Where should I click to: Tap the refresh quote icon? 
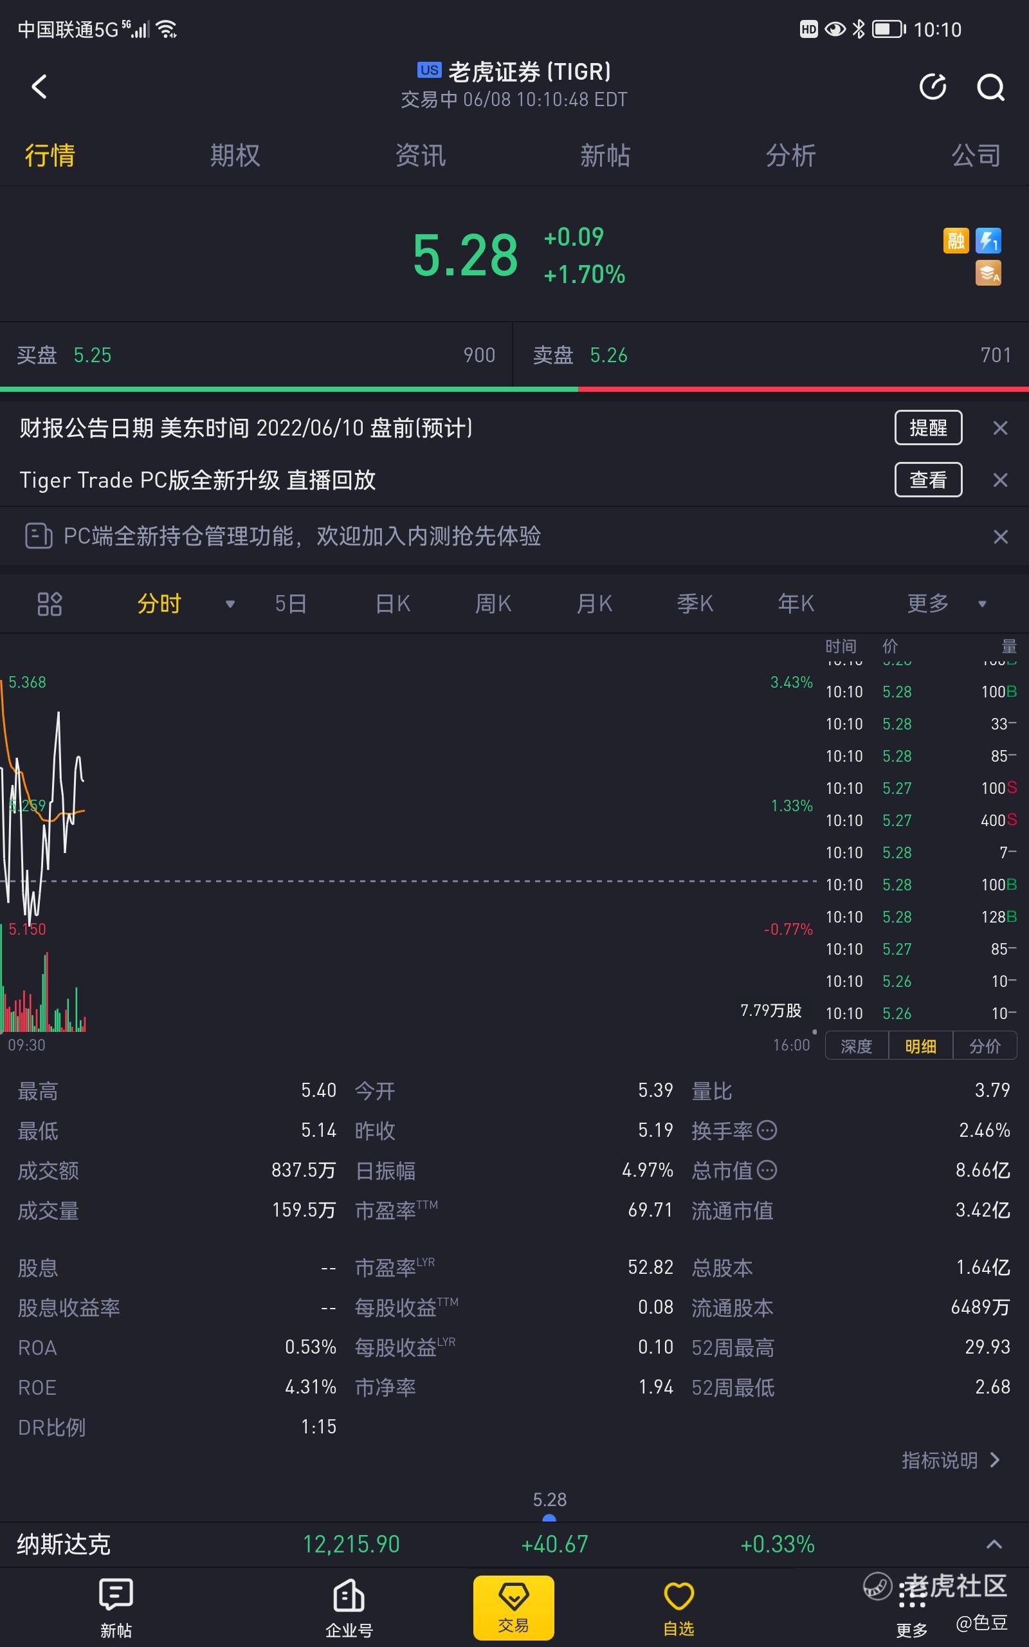click(x=933, y=86)
